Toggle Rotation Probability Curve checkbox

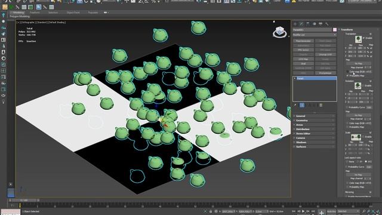tap(347, 107)
